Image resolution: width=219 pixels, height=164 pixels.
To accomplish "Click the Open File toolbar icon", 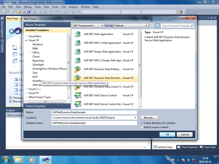I will (19, 12).
